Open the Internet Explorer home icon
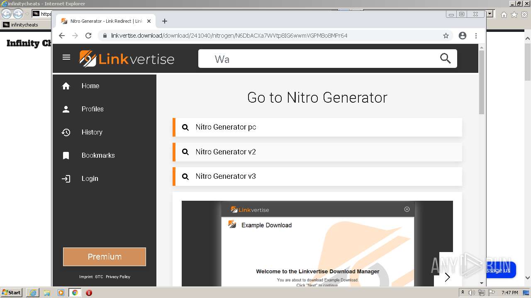The width and height of the screenshot is (531, 298). pyautogui.click(x=504, y=14)
